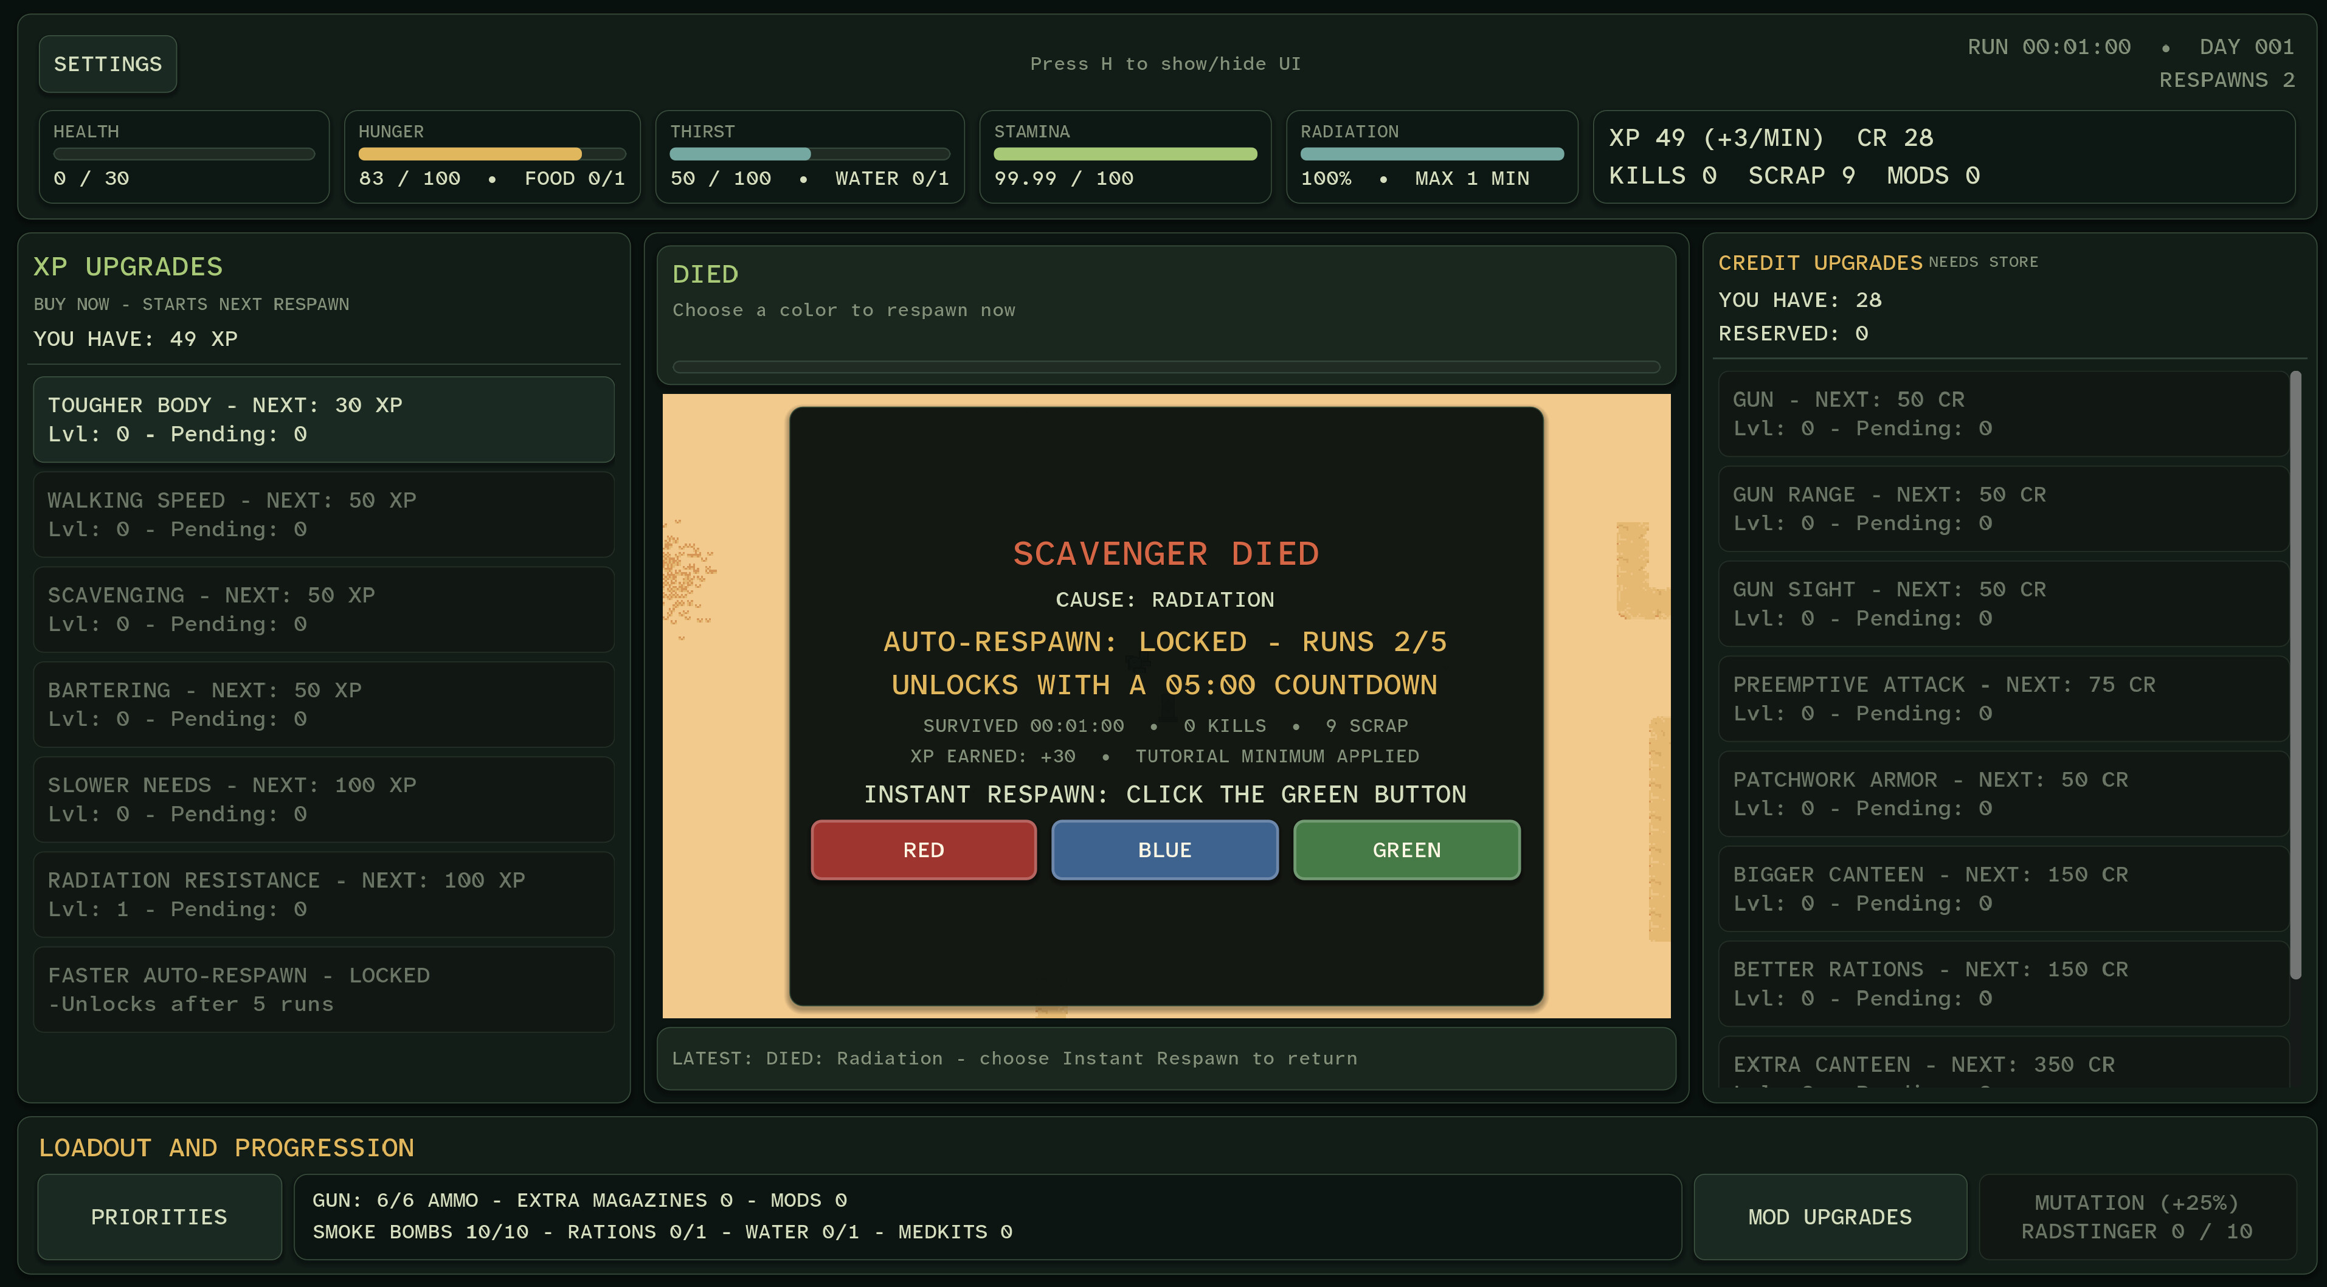Click 'CAUSE: RADIATION' text
The image size is (2327, 1287).
(x=1165, y=599)
